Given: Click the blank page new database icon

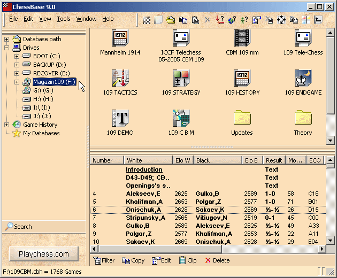Looking at the screenshot, I should (x=158, y=20).
